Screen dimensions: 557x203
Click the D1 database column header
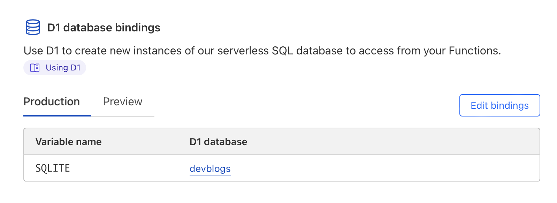[x=218, y=142]
